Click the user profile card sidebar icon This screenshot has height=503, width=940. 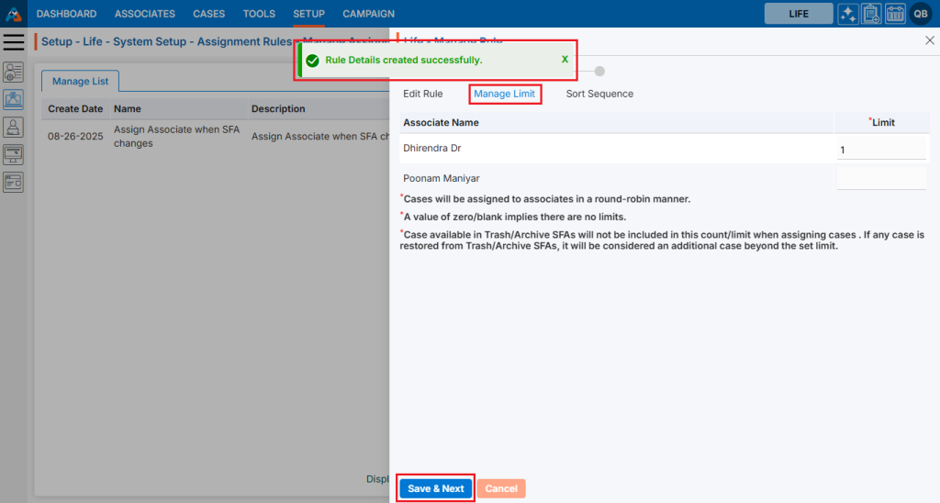[14, 73]
